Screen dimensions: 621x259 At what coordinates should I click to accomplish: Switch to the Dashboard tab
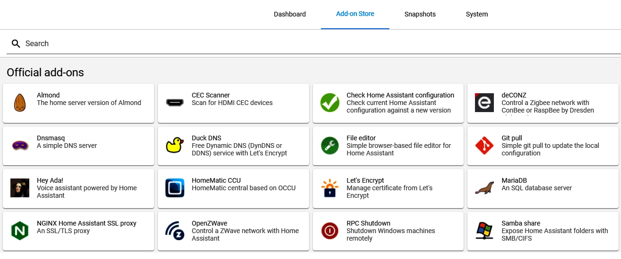[290, 14]
